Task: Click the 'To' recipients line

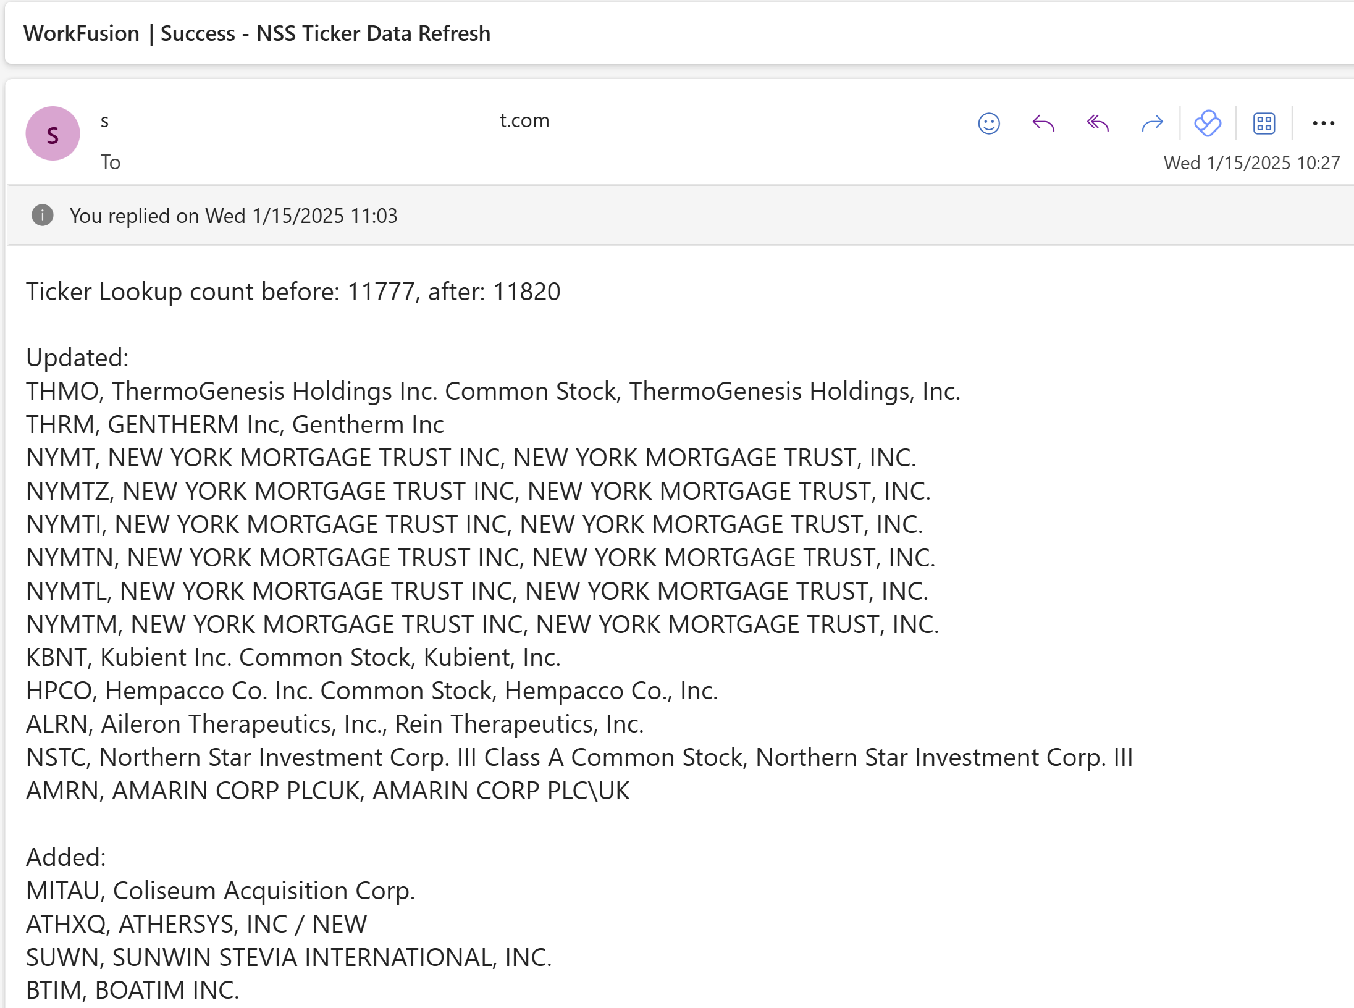Action: (111, 162)
